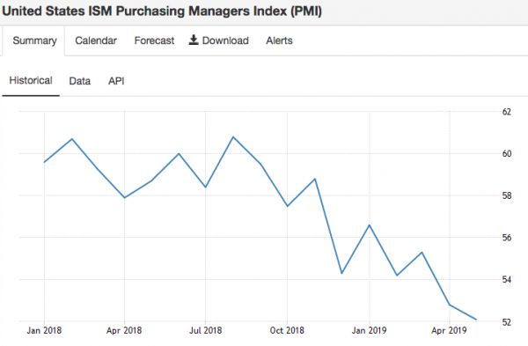Click the 54 y-axis value
Image resolution: width=528 pixels, height=346 pixels.
(507, 280)
